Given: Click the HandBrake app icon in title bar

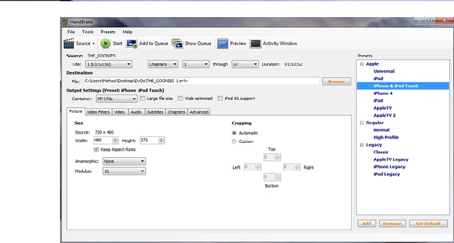Looking at the screenshot, I should click(x=65, y=22).
